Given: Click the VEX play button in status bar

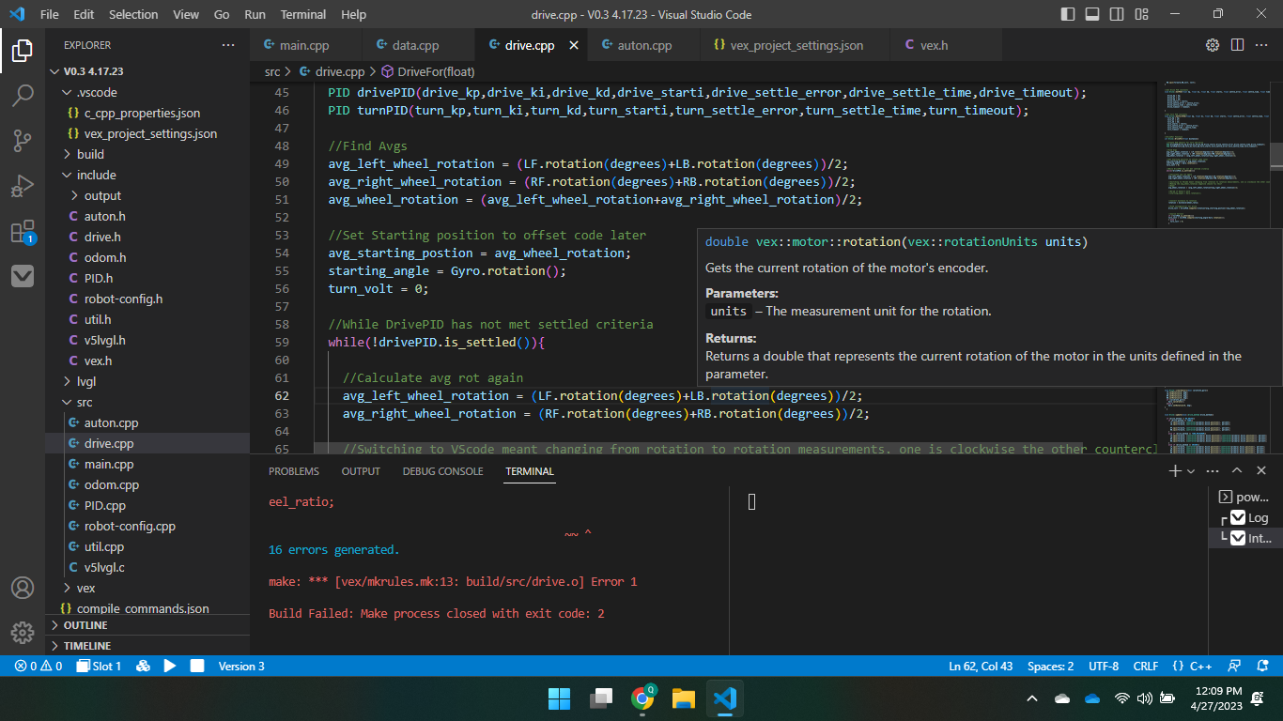Looking at the screenshot, I should point(170,666).
